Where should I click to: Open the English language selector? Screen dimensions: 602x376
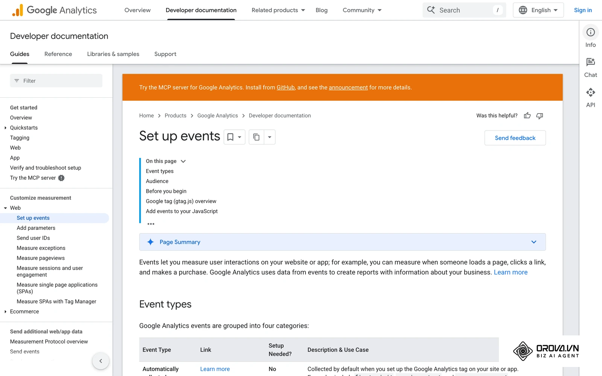point(538,10)
